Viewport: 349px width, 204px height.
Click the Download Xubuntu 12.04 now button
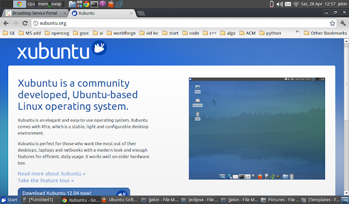74,192
